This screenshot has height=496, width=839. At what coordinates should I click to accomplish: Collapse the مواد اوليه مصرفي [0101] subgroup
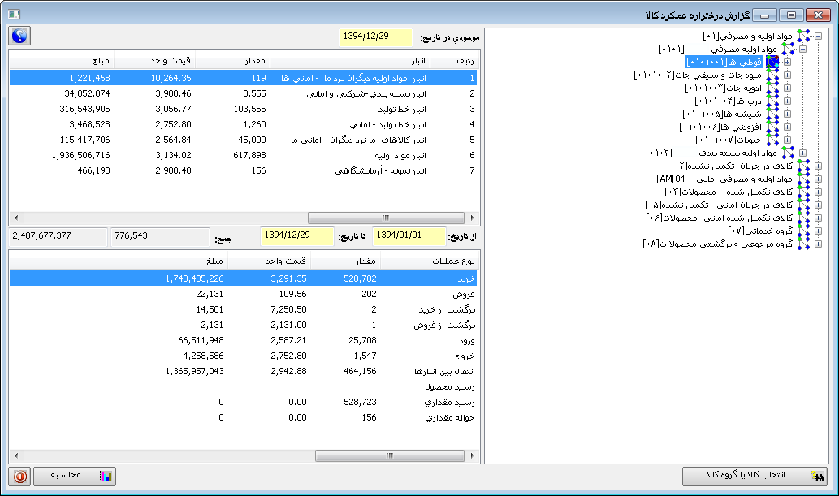(x=802, y=49)
